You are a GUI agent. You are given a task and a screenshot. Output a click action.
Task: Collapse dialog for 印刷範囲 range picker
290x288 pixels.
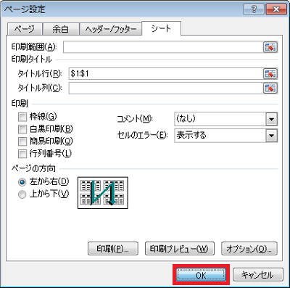pyautogui.click(x=270, y=47)
